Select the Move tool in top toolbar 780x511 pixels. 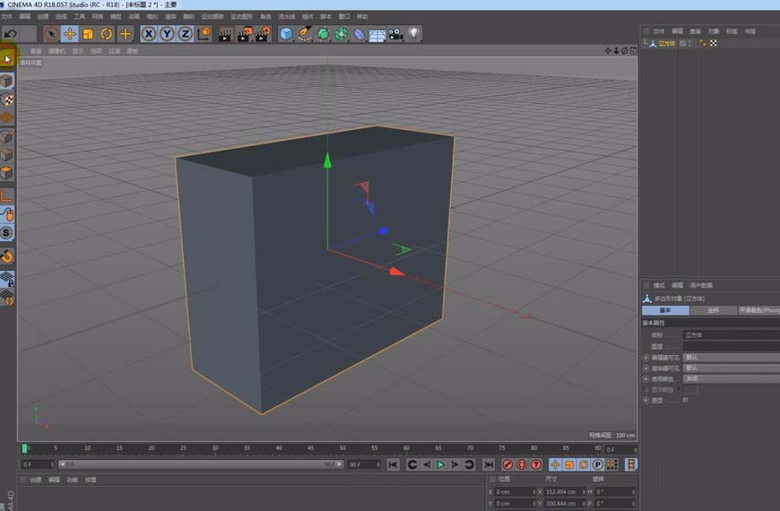[x=69, y=34]
